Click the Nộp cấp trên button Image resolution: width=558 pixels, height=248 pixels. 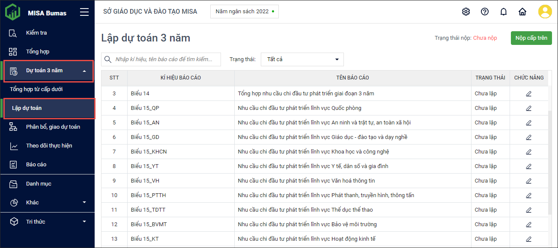pos(531,38)
